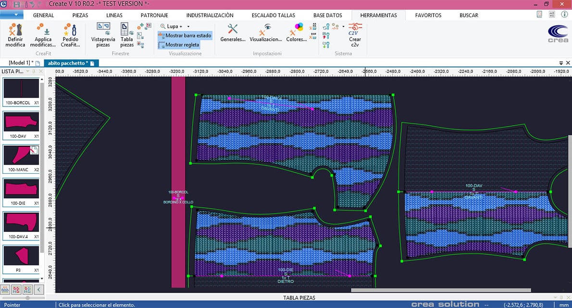Open the TABLA PIEZAS bottom panel

pyautogui.click(x=299, y=297)
